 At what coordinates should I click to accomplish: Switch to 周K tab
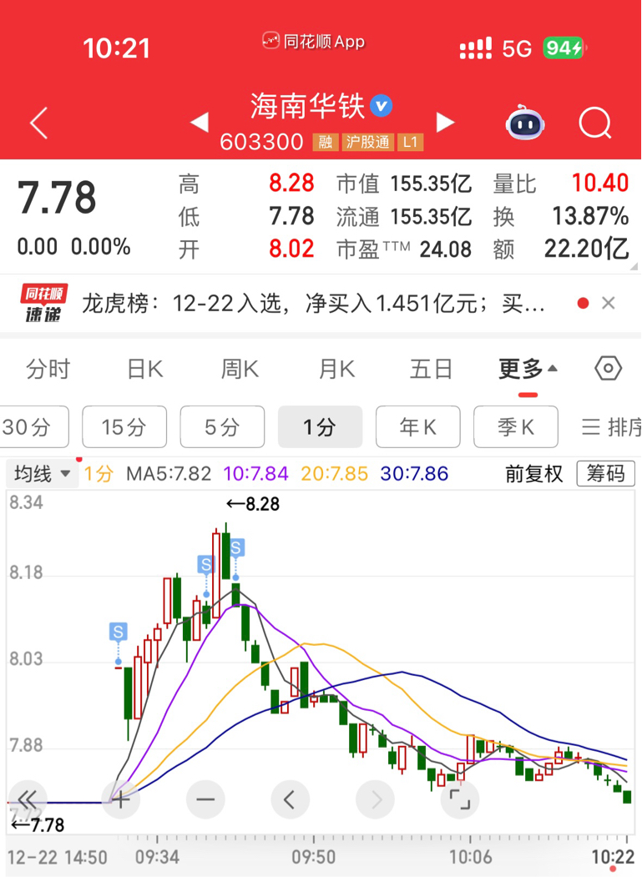240,369
